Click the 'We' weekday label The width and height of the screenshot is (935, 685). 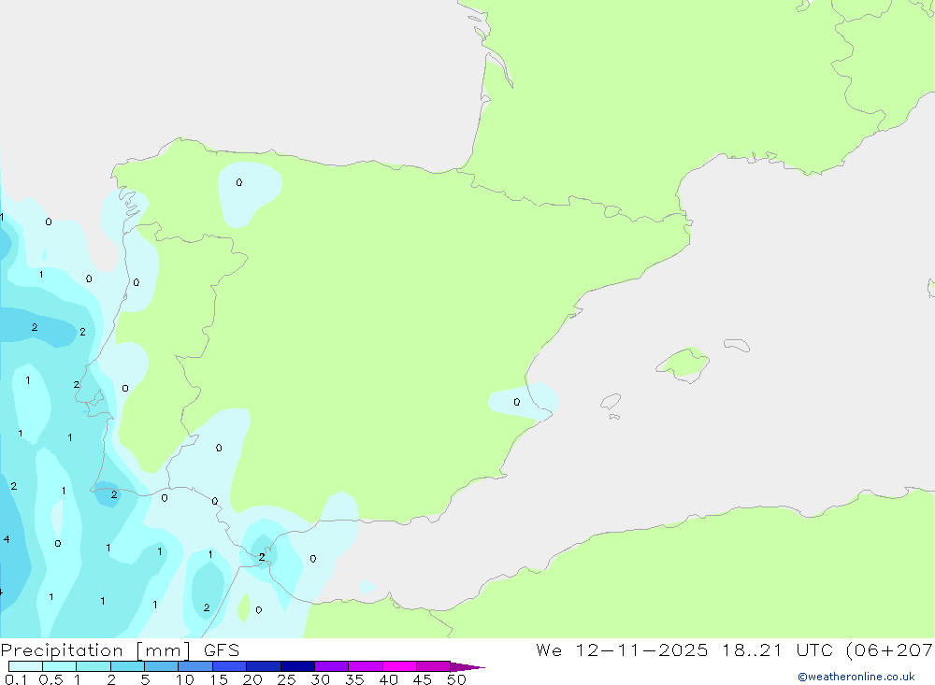click(549, 649)
